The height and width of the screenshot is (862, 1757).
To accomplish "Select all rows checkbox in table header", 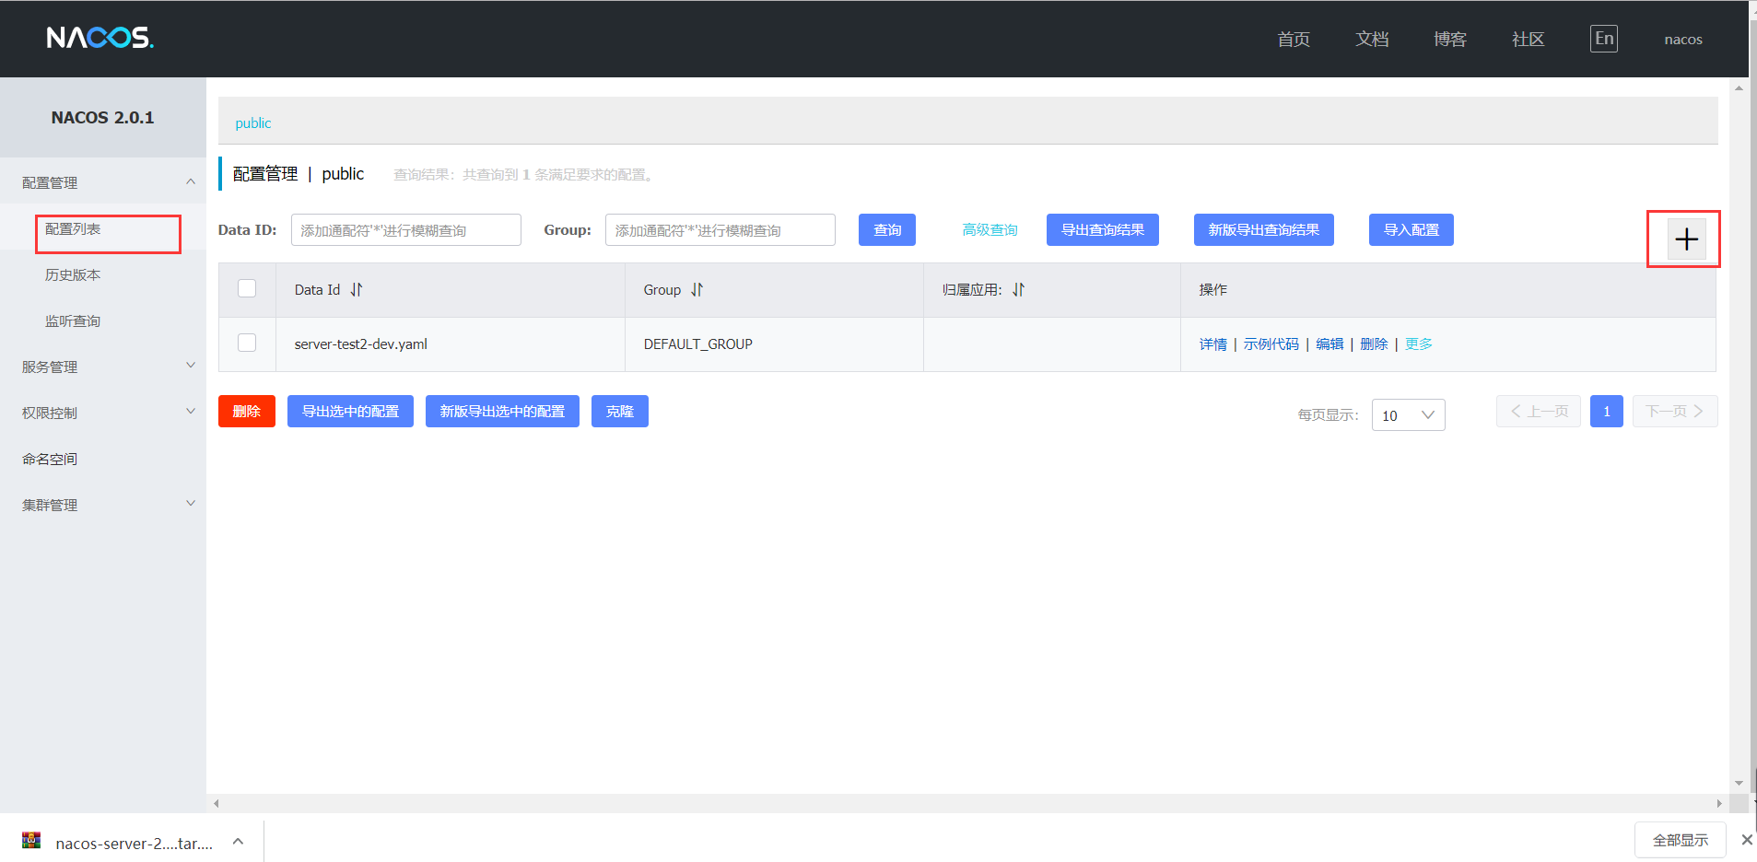I will 247,288.
